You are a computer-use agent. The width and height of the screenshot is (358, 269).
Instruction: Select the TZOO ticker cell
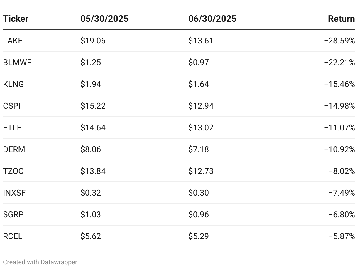[x=13, y=171]
